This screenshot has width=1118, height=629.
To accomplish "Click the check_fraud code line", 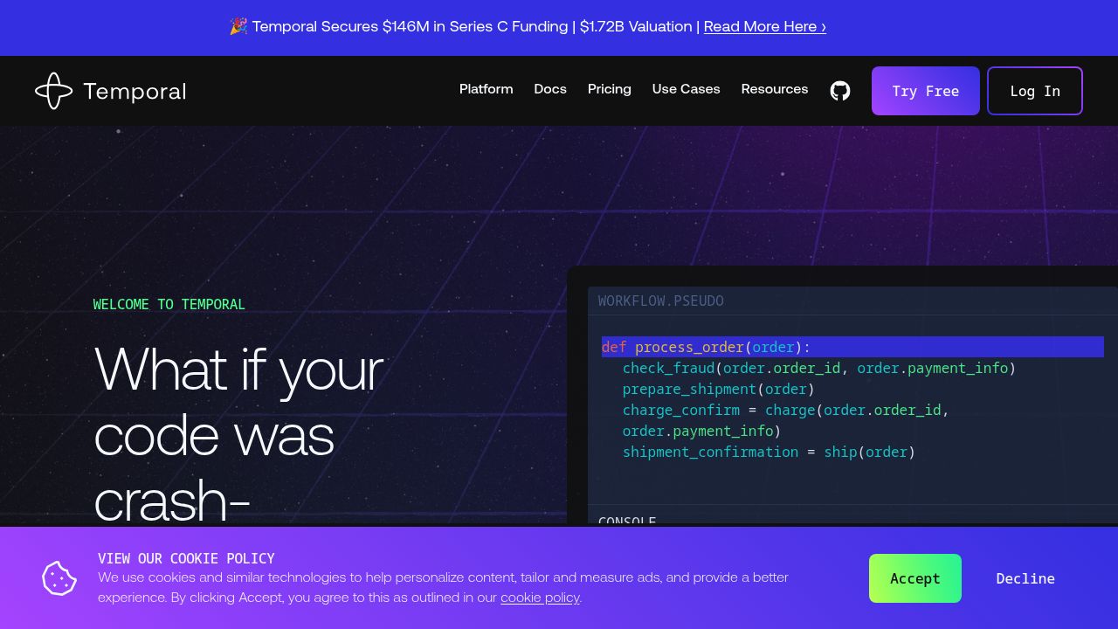I will point(819,369).
